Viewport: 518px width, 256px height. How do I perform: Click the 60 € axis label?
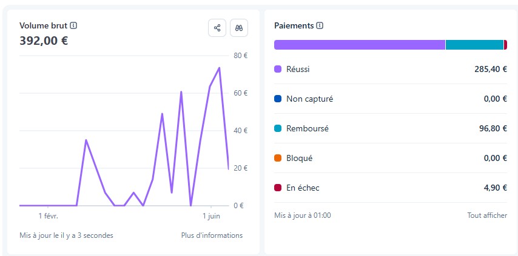(x=240, y=93)
